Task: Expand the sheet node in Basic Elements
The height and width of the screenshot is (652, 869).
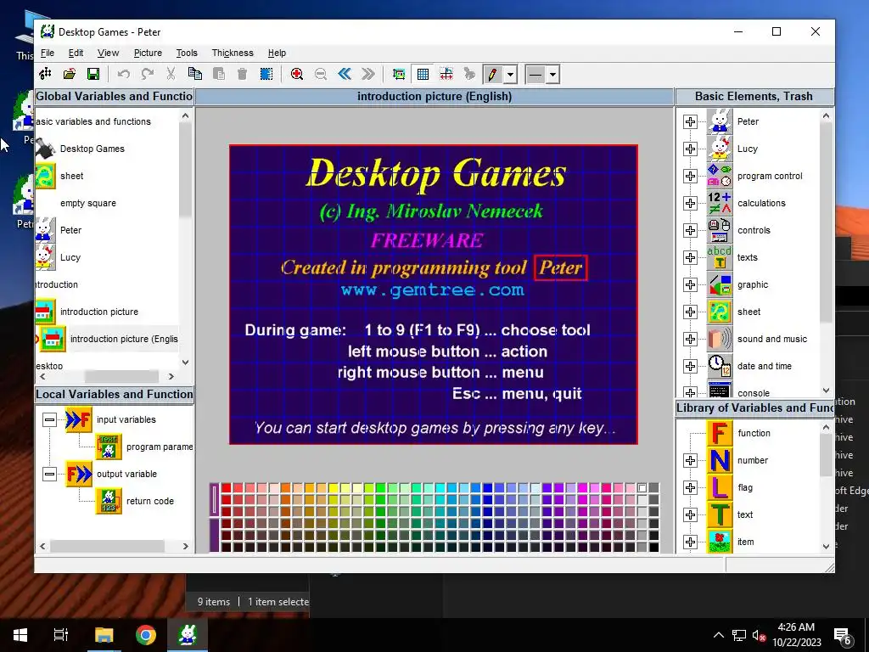Action: pos(690,312)
